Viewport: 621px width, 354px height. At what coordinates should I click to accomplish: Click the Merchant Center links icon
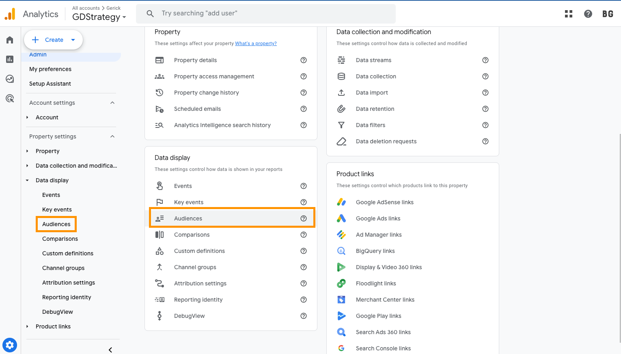341,300
